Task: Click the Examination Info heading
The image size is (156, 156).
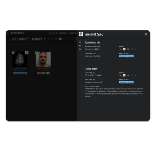Action: click(93, 42)
